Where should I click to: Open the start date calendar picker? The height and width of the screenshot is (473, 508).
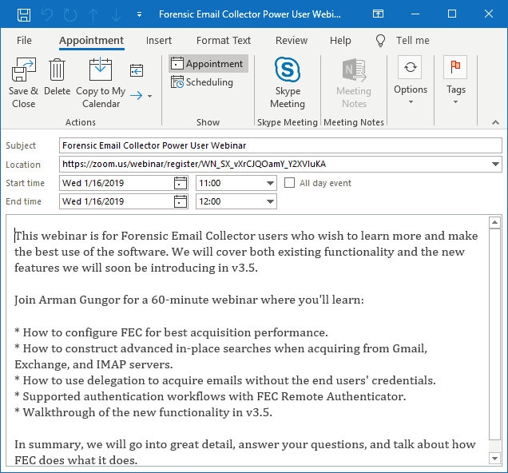181,183
